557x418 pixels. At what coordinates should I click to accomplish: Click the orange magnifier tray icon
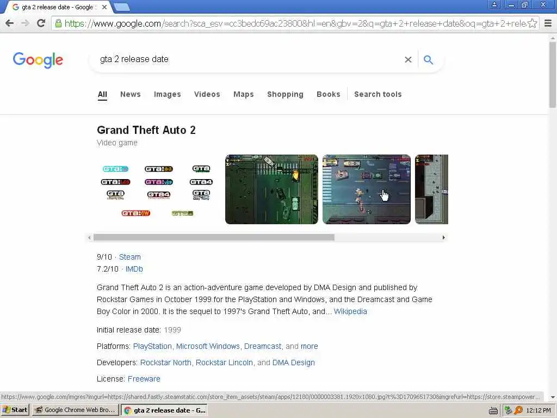pos(518,410)
